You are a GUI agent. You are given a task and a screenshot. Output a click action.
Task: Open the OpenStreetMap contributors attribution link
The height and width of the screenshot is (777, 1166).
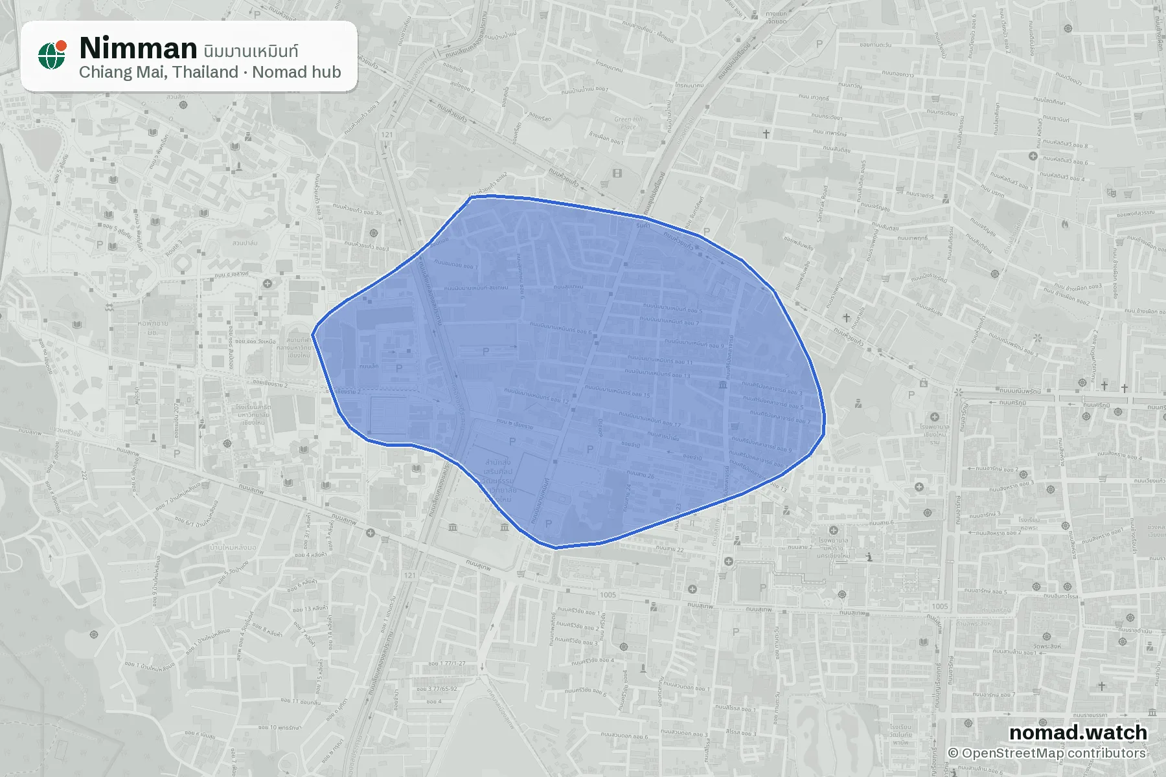(1047, 753)
